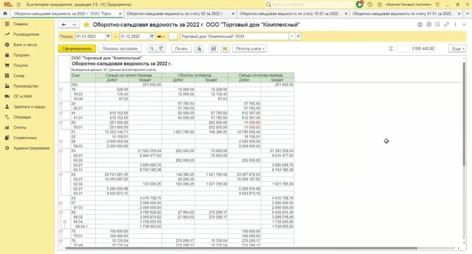Click Показать настройки button
The height and width of the screenshot is (254, 472).
point(120,49)
